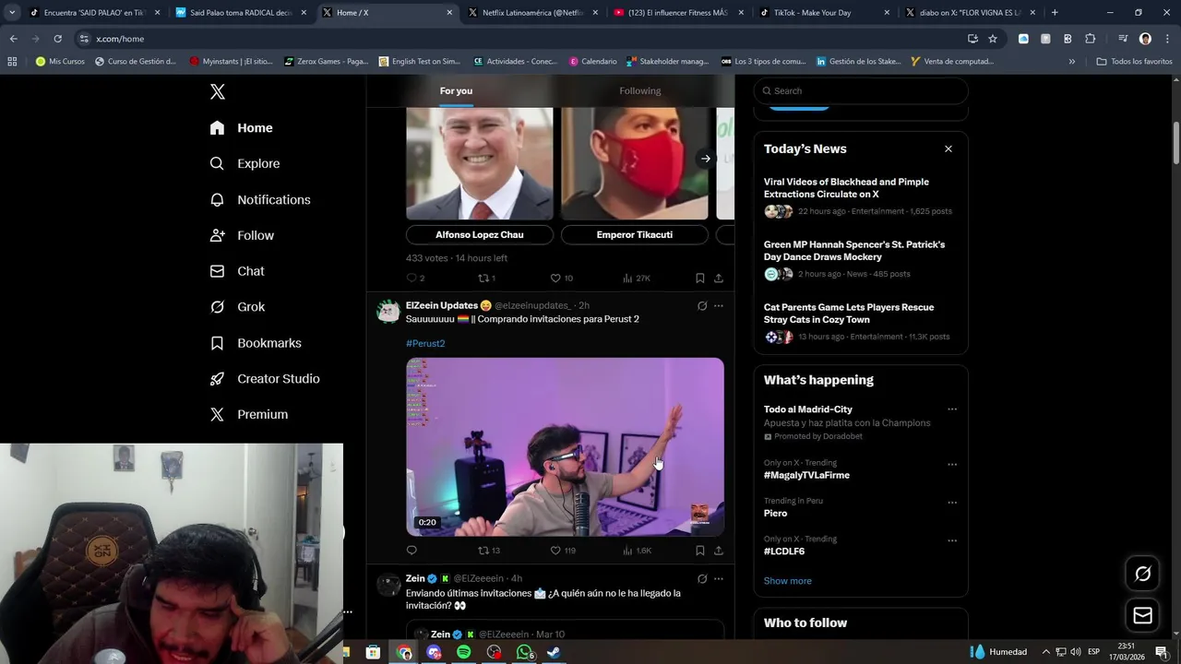Open options for Piero trend
This screenshot has height=664, width=1181.
coord(952,503)
